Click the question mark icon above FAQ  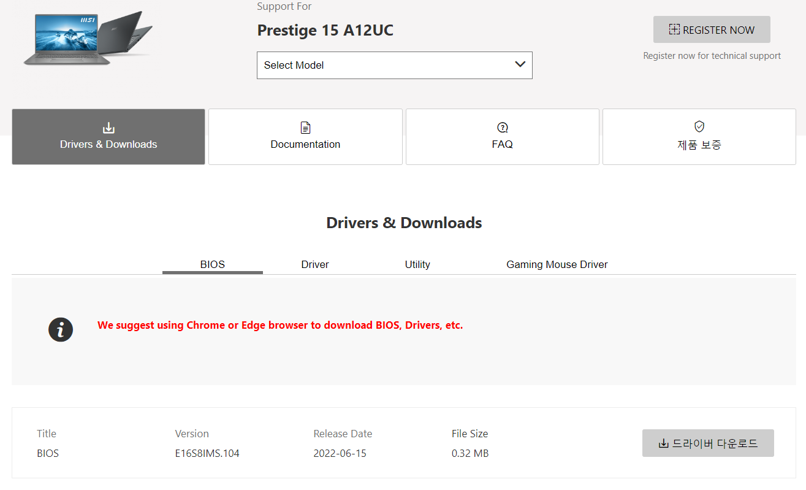pos(503,128)
